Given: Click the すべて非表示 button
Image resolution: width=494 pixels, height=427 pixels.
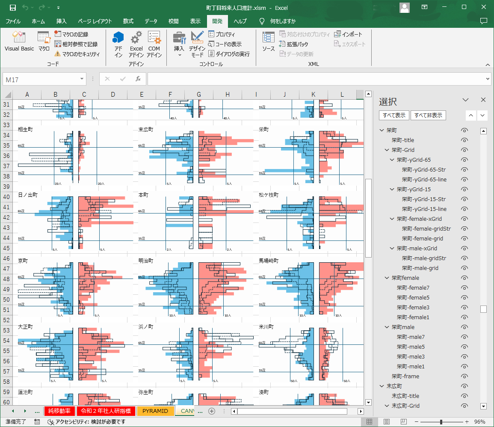Looking at the screenshot, I should 428,115.
